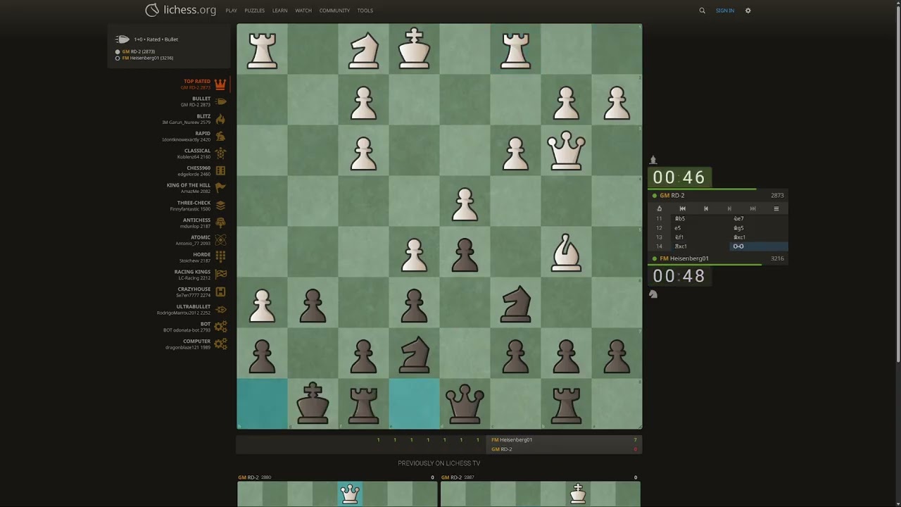This screenshot has width=901, height=507.
Task: Open the Puzzles menu
Action: click(254, 11)
